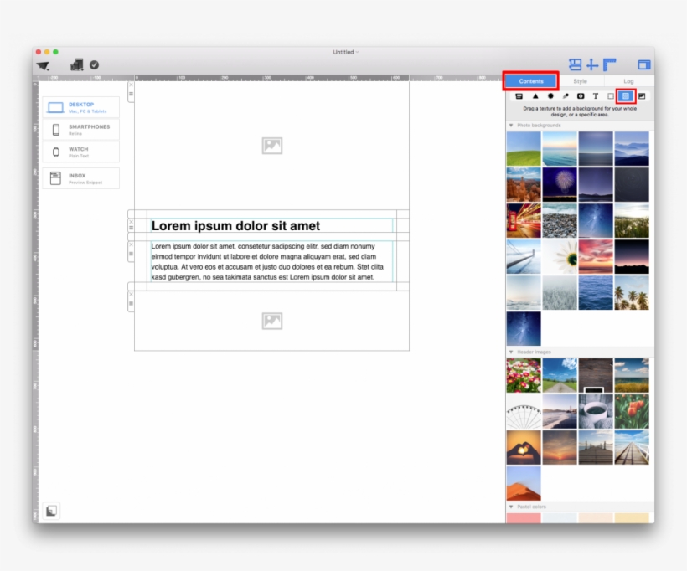Select the Desktop preview mode
687x571 pixels.
click(81, 106)
